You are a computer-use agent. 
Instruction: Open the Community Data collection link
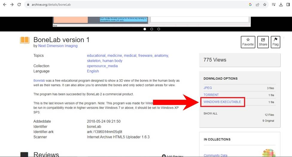pyautogui.click(x=215, y=155)
